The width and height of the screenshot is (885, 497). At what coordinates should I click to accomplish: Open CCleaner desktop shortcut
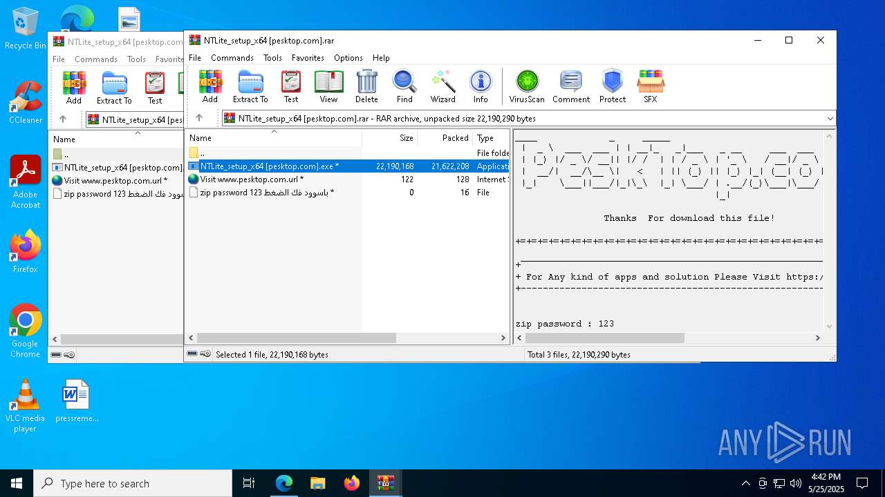26,103
